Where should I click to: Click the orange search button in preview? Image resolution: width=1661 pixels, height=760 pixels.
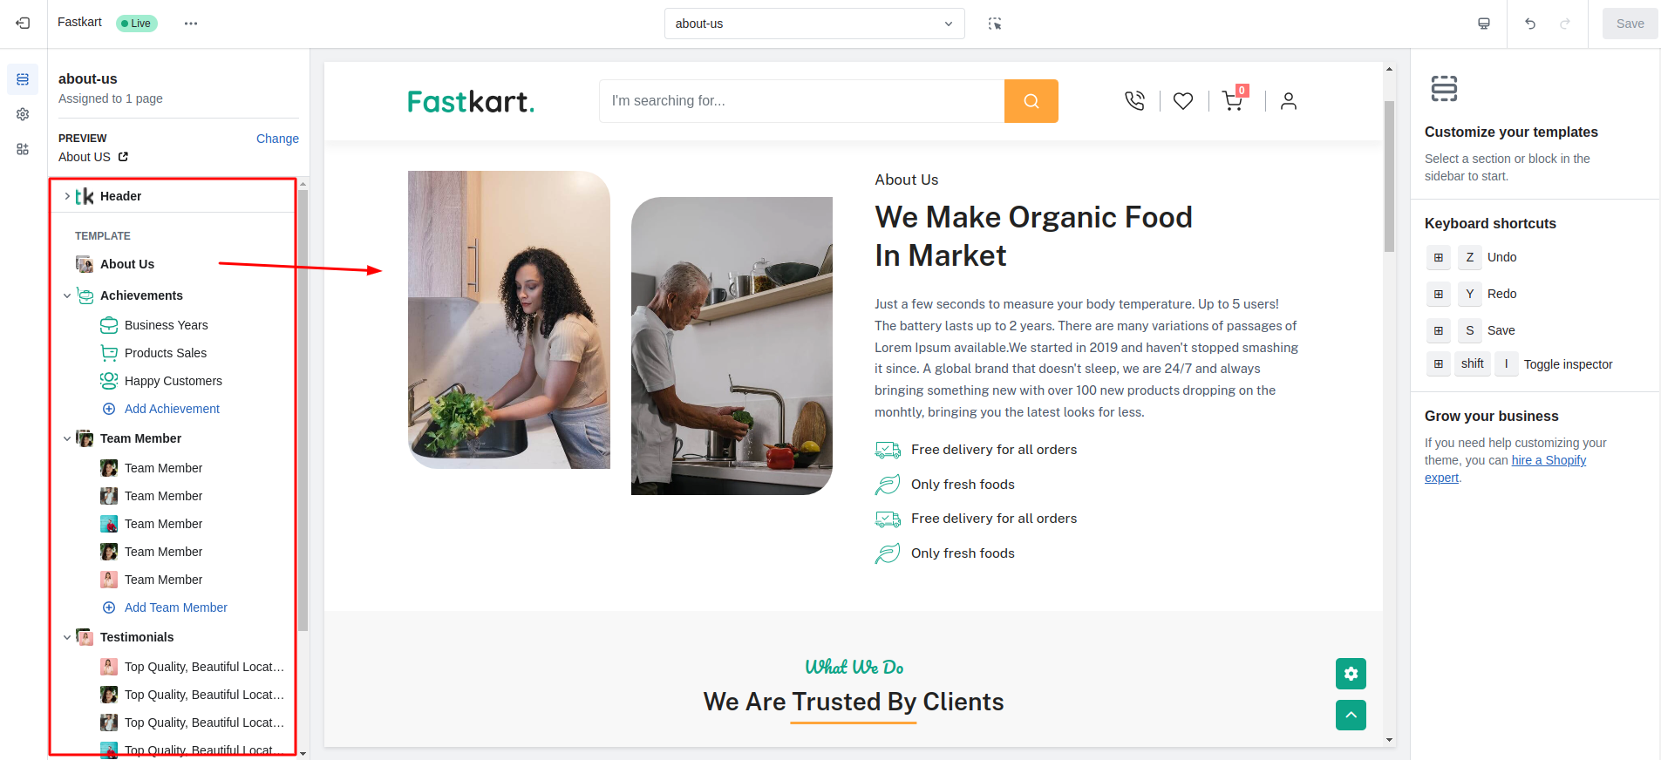[1031, 101]
